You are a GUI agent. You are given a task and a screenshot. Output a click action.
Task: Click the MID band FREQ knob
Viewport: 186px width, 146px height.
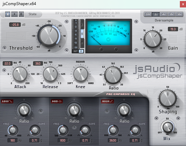pyautogui.click(x=63, y=130)
